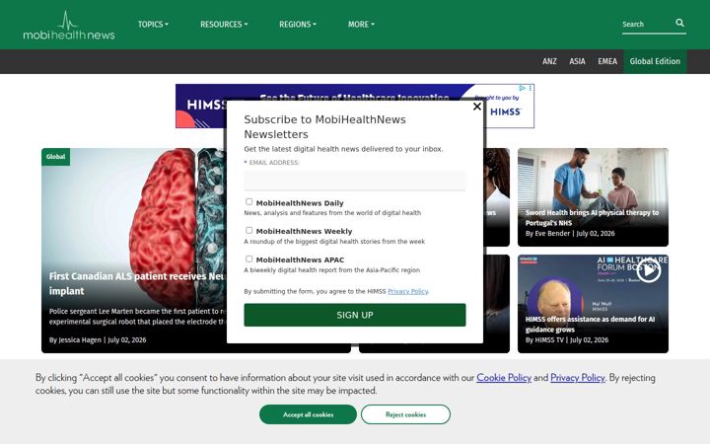710x444 pixels.
Task: Click the Subscribe to MobiHealthNews Newsletters heading
Action: 324,127
